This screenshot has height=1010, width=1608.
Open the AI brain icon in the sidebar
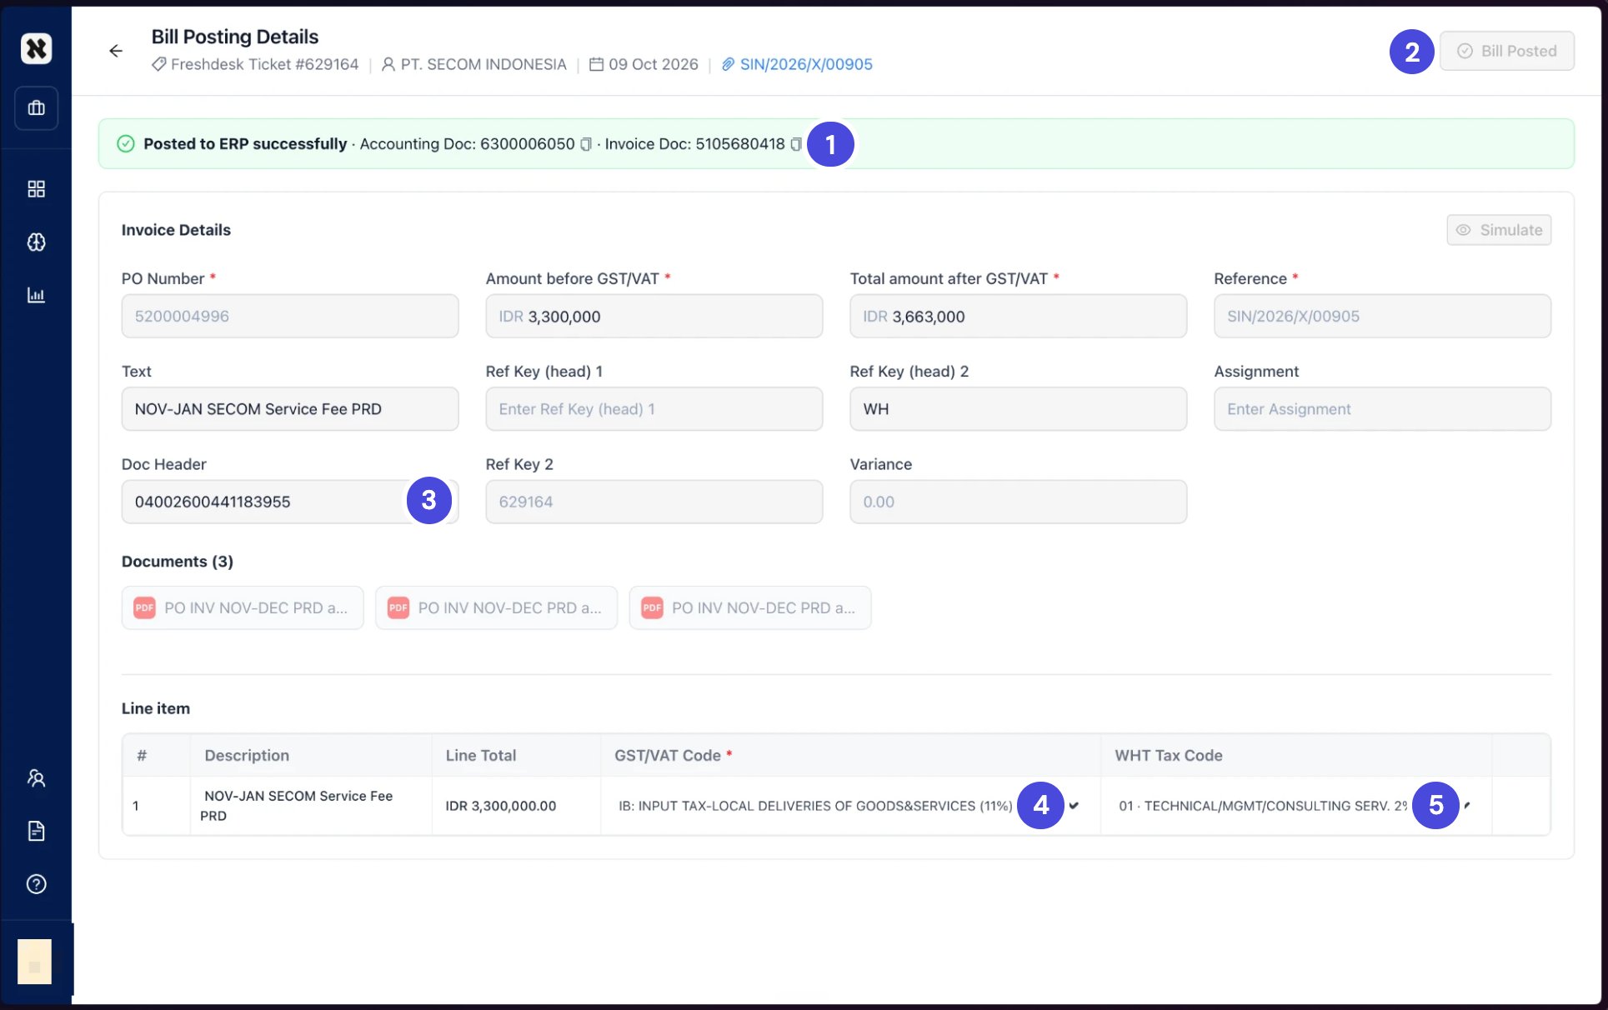(x=36, y=242)
